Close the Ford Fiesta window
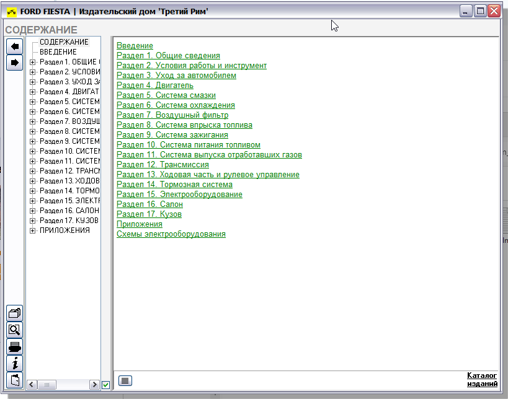Viewport: 508px width, 399px height. click(494, 11)
